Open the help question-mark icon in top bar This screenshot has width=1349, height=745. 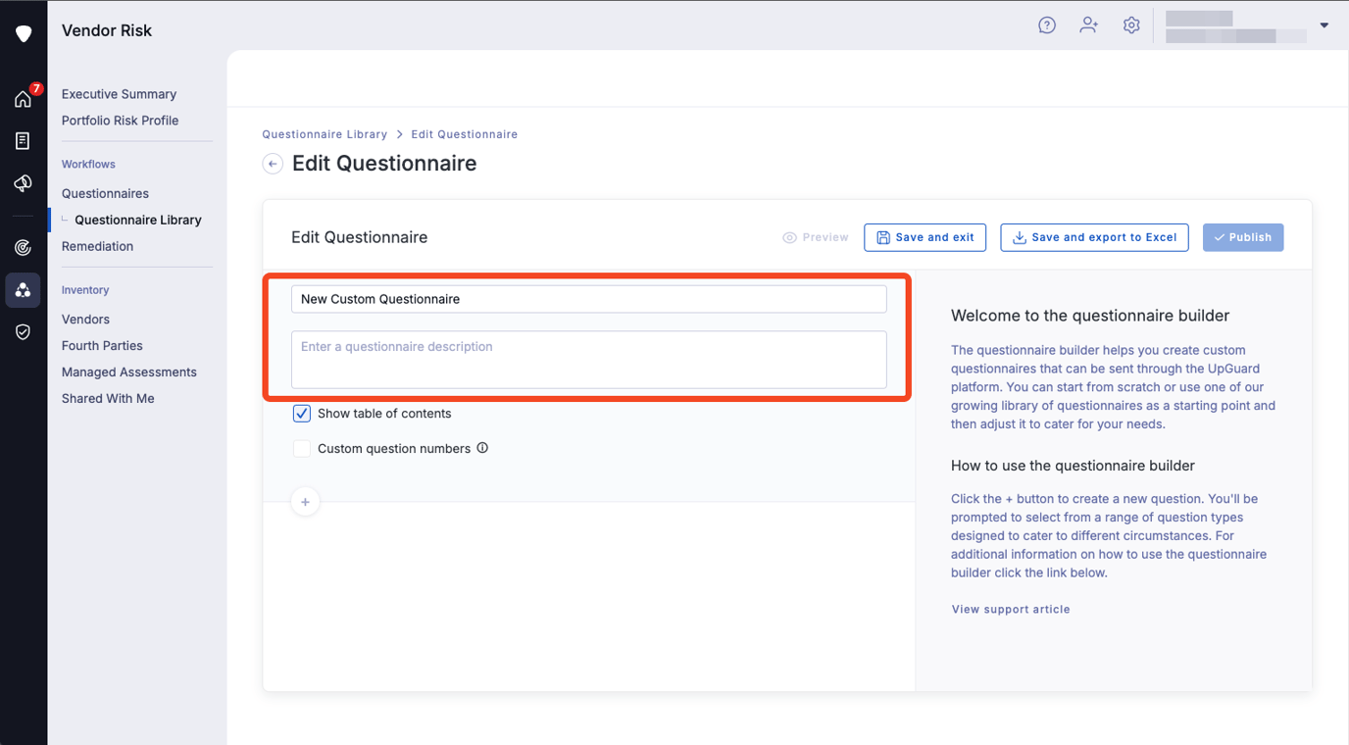point(1046,25)
